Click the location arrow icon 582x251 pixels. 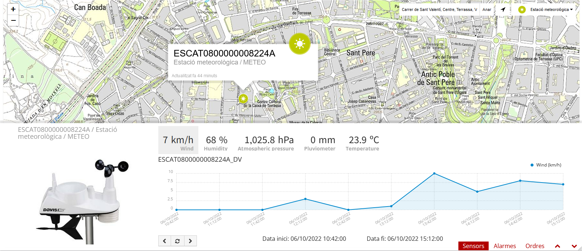(x=503, y=9)
